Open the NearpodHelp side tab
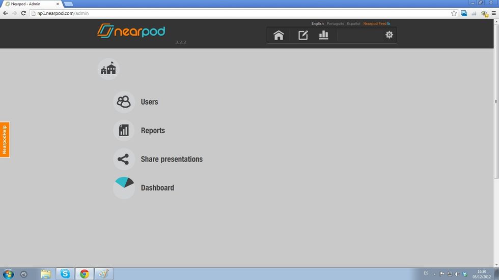Screen dimensions: 499x280 (5, 139)
